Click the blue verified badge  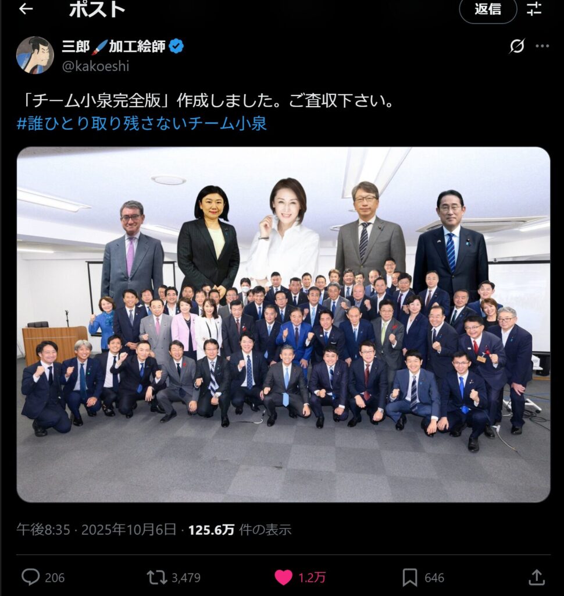pyautogui.click(x=176, y=47)
